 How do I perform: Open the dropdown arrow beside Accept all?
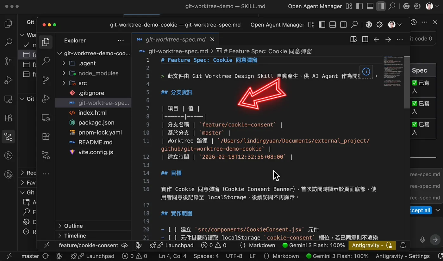[x=438, y=210]
